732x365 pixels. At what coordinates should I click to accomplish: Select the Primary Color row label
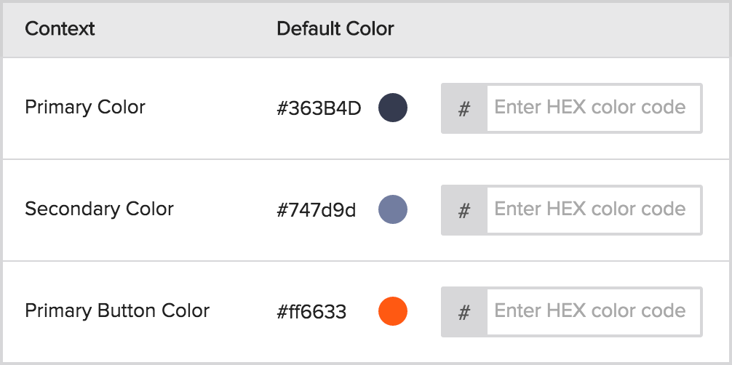[85, 108]
